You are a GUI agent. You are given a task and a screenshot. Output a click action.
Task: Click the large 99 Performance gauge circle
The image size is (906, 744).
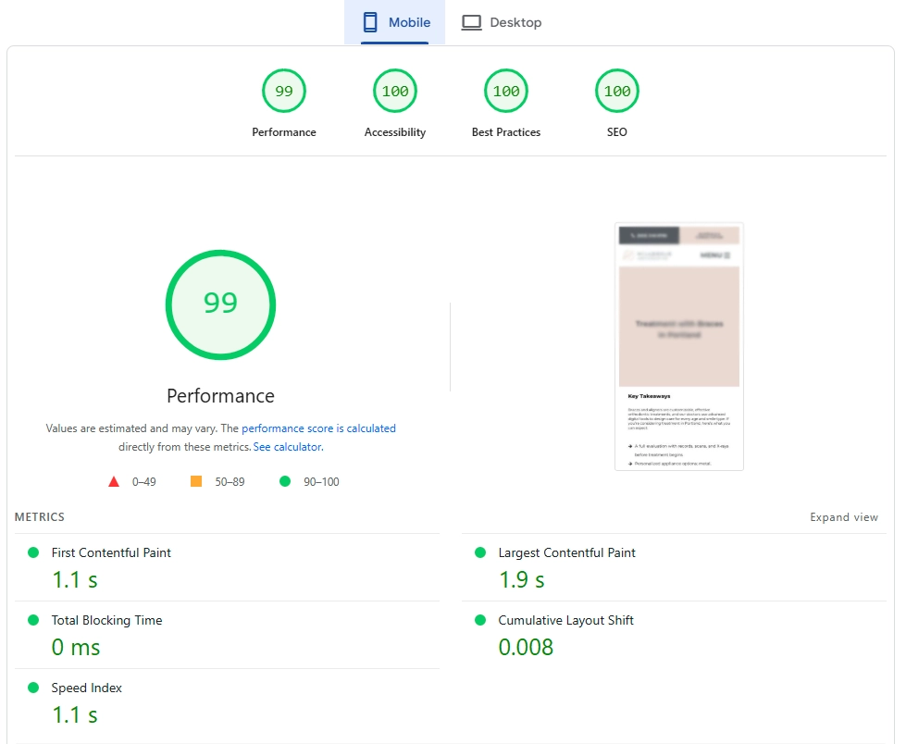tap(220, 305)
